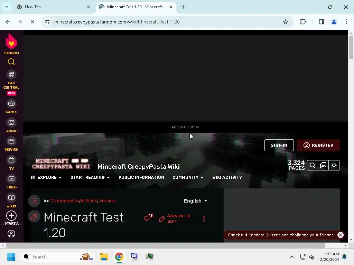Open the sidebar user profile icon
The height and width of the screenshot is (265, 354).
11,234
